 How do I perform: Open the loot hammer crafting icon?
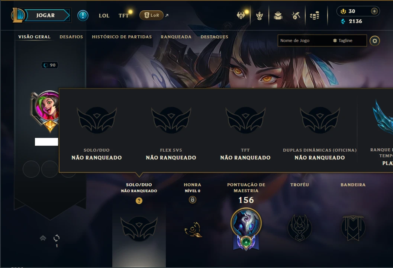click(x=296, y=16)
